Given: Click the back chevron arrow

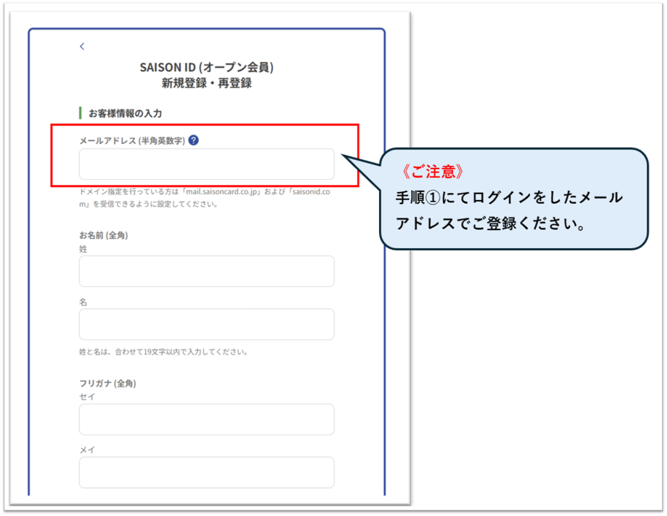Looking at the screenshot, I should pyautogui.click(x=82, y=47).
